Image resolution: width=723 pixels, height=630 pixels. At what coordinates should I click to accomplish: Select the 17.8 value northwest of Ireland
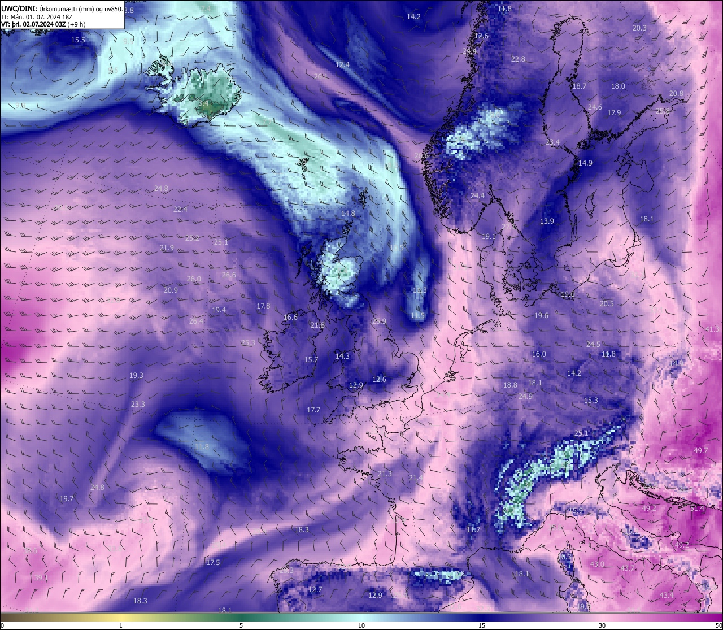click(x=263, y=306)
